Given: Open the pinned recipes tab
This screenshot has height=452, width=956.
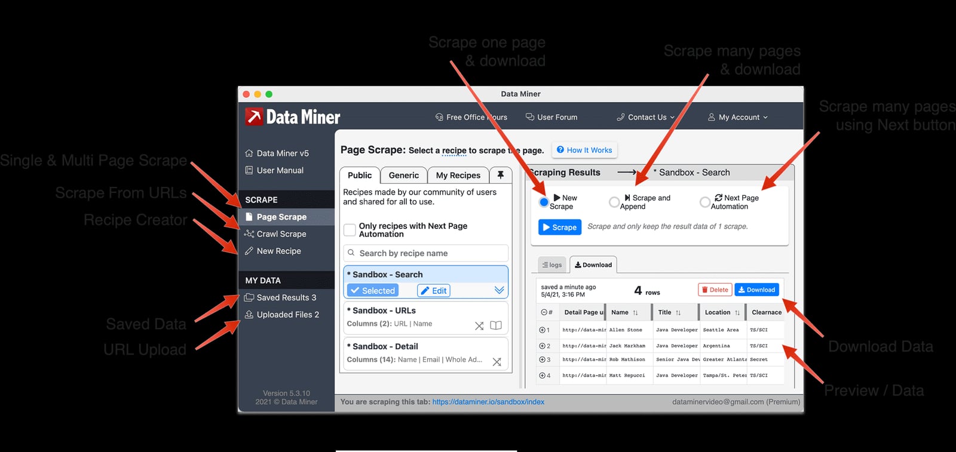Looking at the screenshot, I should [x=501, y=175].
